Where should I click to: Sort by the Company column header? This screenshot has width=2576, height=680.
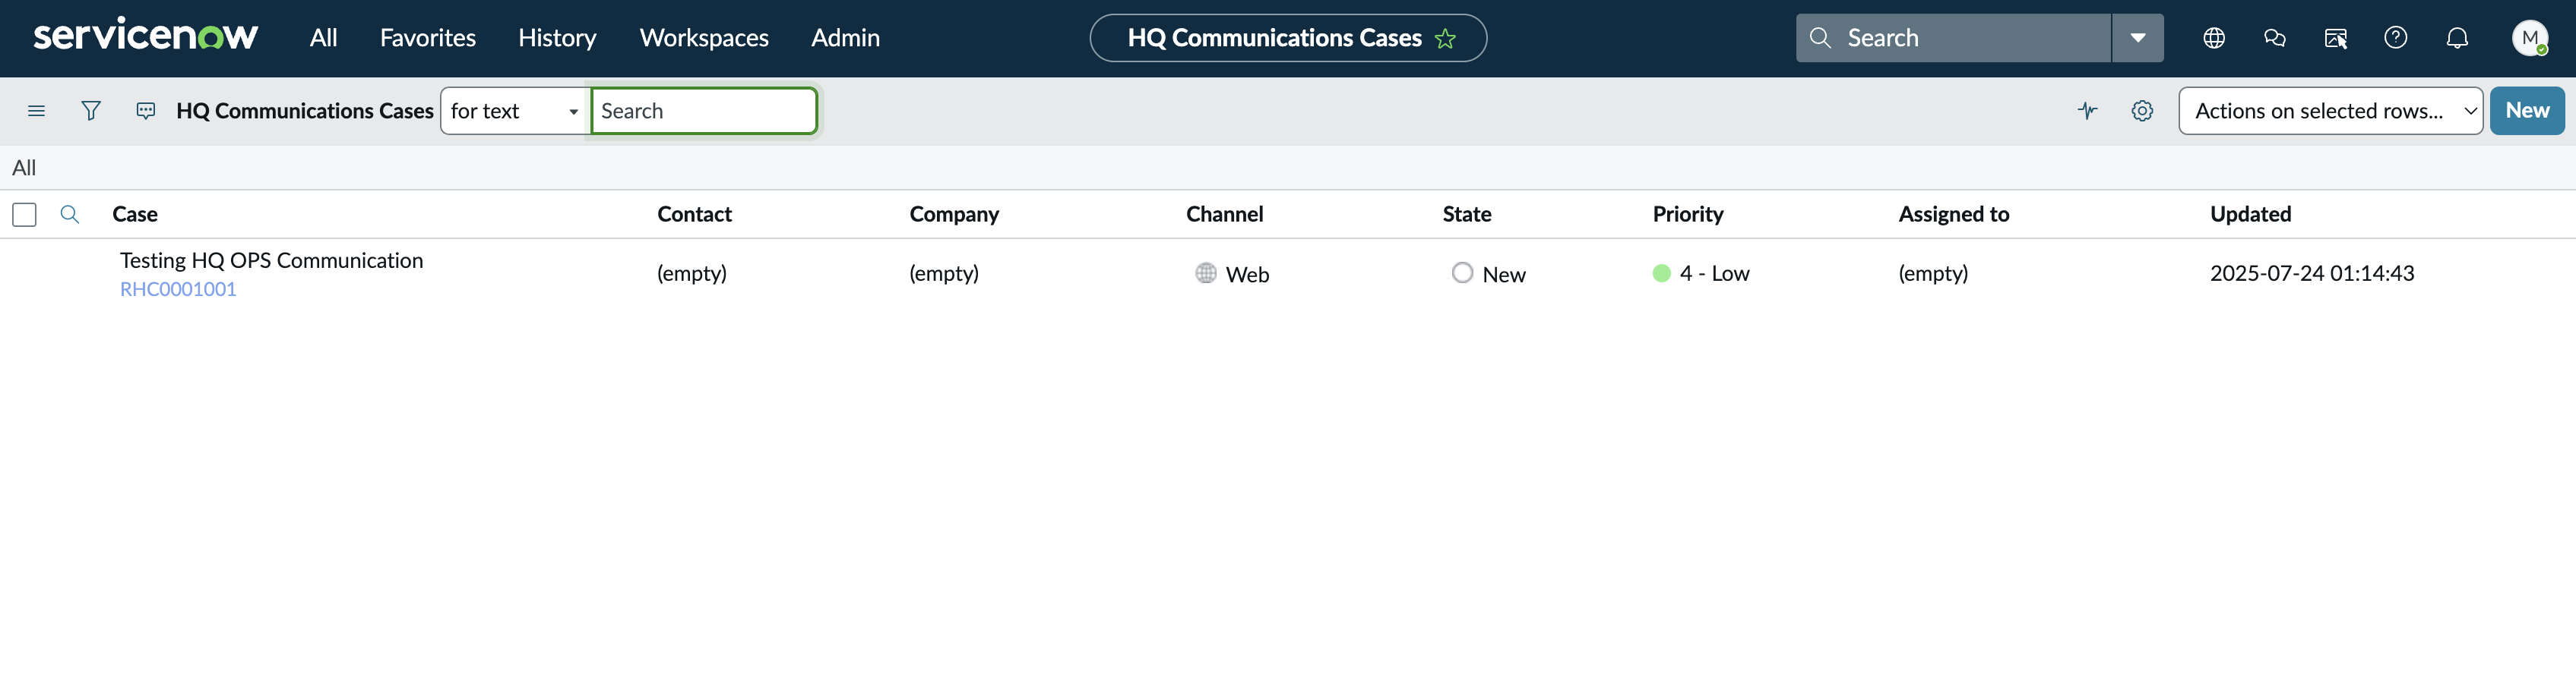[x=954, y=214]
